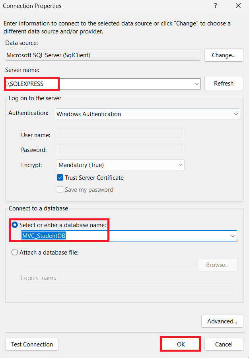Viewport: 249px width, 358px height.
Task: Click the Data source field
Action: (x=103, y=55)
